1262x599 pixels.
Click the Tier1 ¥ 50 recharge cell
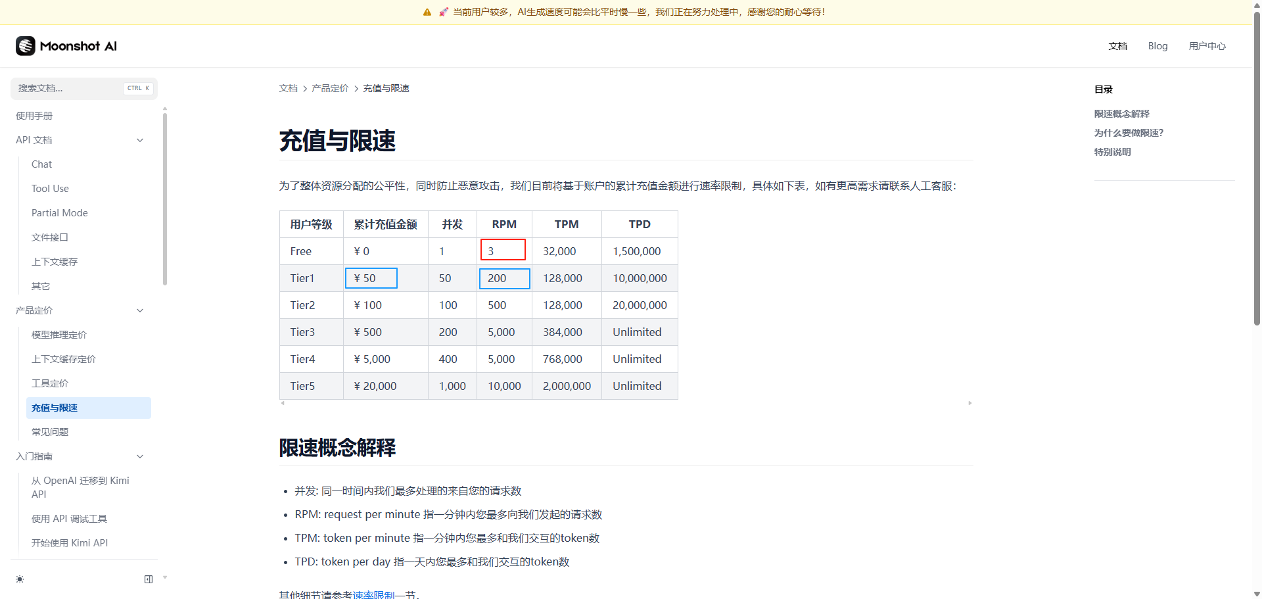click(x=371, y=278)
